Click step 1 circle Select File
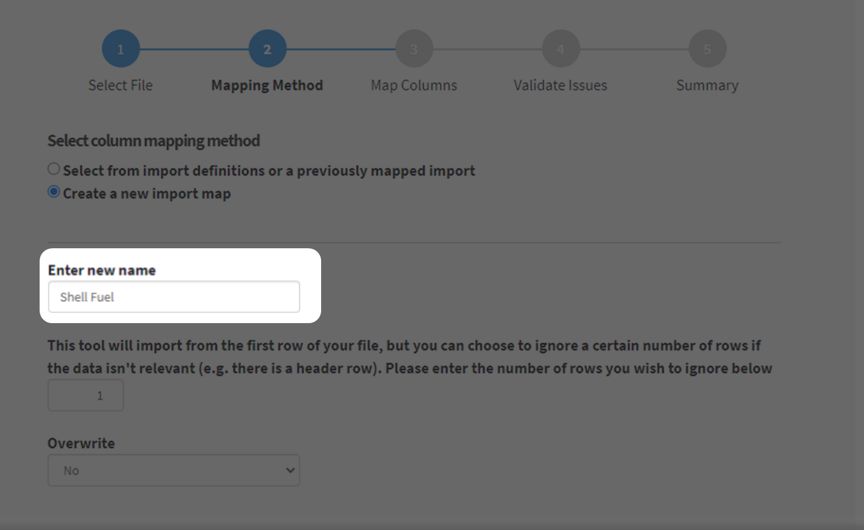This screenshot has width=864, height=530. pyautogui.click(x=121, y=49)
